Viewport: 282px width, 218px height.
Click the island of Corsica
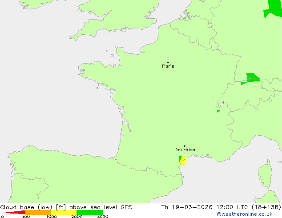tap(266, 174)
